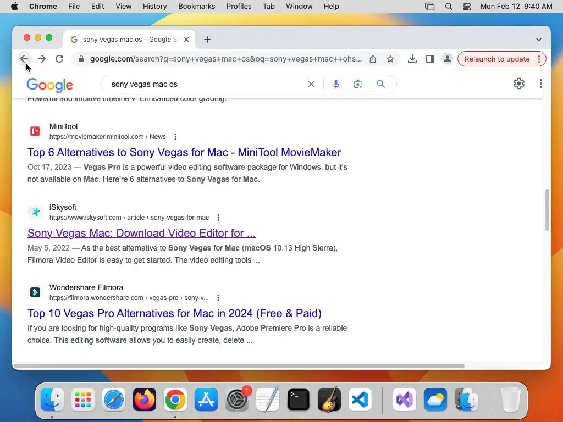Open Finder from the Dock

coord(52,399)
